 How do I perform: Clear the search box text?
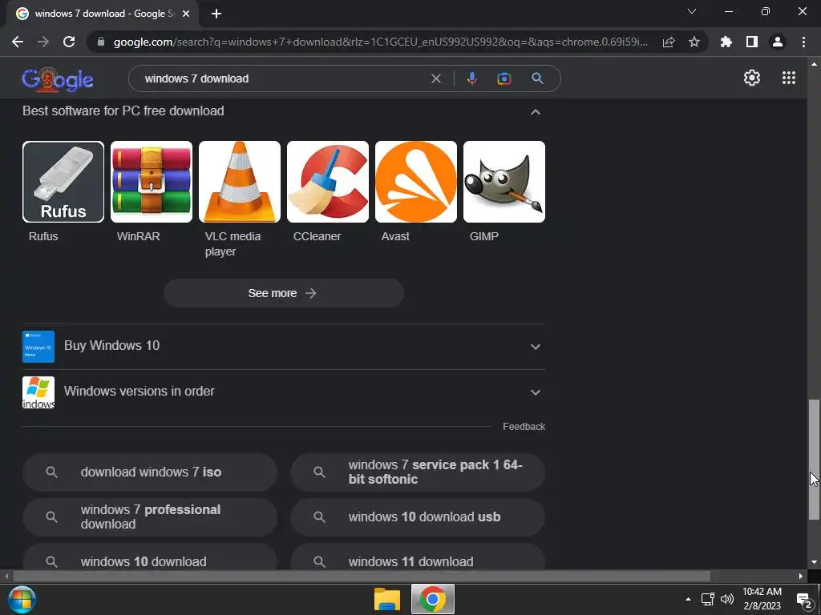pos(435,78)
